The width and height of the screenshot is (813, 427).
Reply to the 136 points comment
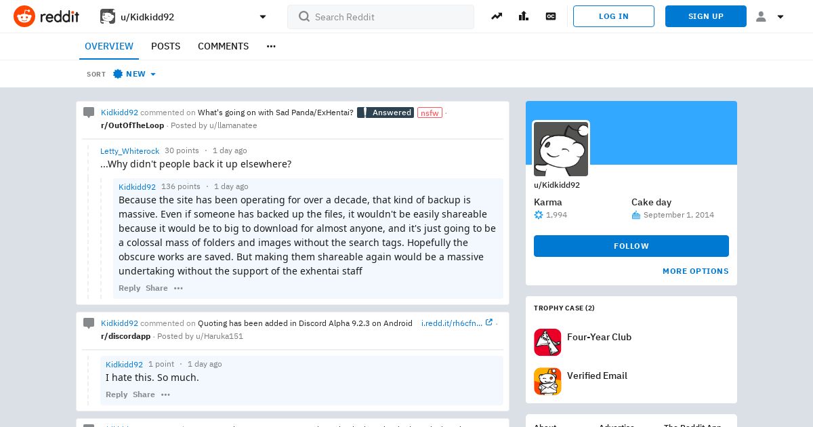129,288
